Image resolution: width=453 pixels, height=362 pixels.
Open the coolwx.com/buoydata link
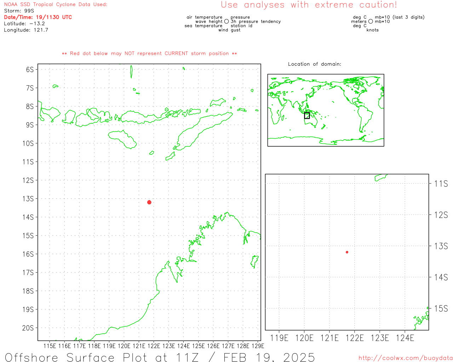pos(406,358)
